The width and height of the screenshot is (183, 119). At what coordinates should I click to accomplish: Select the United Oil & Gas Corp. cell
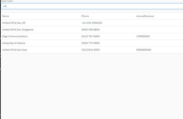(15, 50)
